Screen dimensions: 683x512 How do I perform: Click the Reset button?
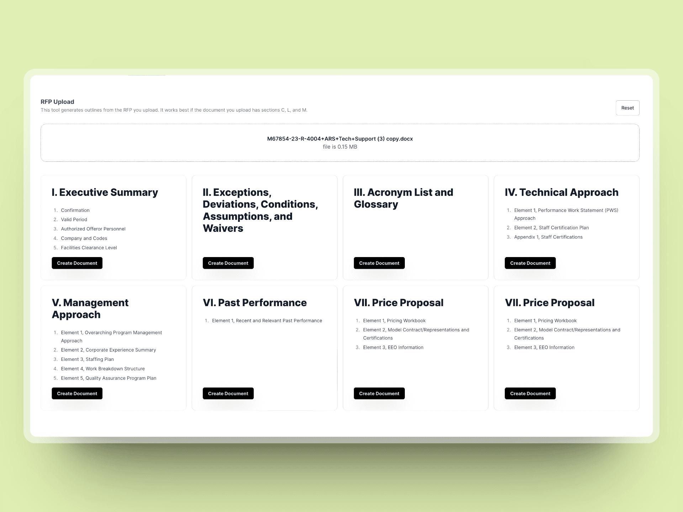coord(628,108)
